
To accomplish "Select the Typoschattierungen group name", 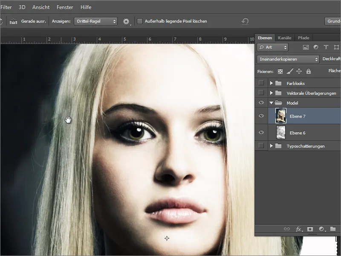I will click(306, 146).
